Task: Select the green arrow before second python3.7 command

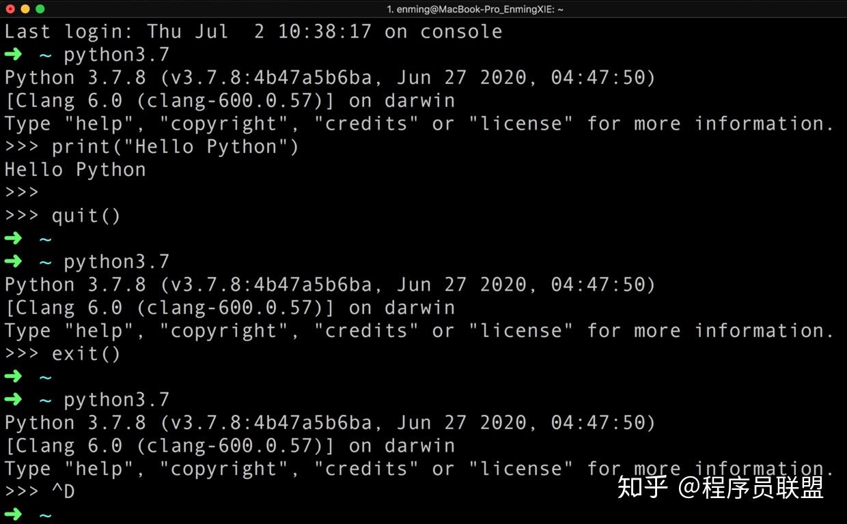Action: tap(14, 261)
